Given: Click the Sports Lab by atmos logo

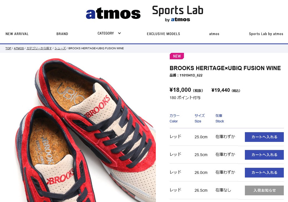Looking at the screenshot, I should [x=178, y=13].
